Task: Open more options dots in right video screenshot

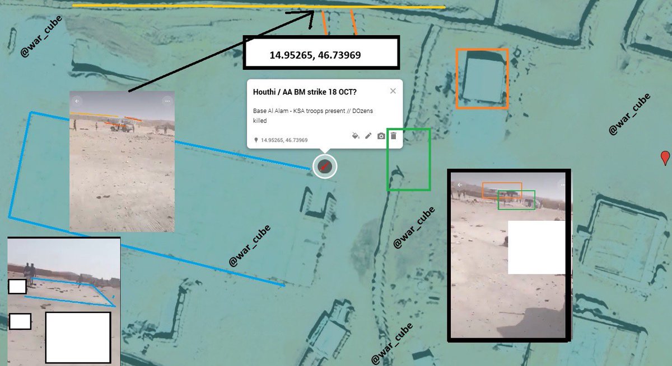Action: click(562, 184)
